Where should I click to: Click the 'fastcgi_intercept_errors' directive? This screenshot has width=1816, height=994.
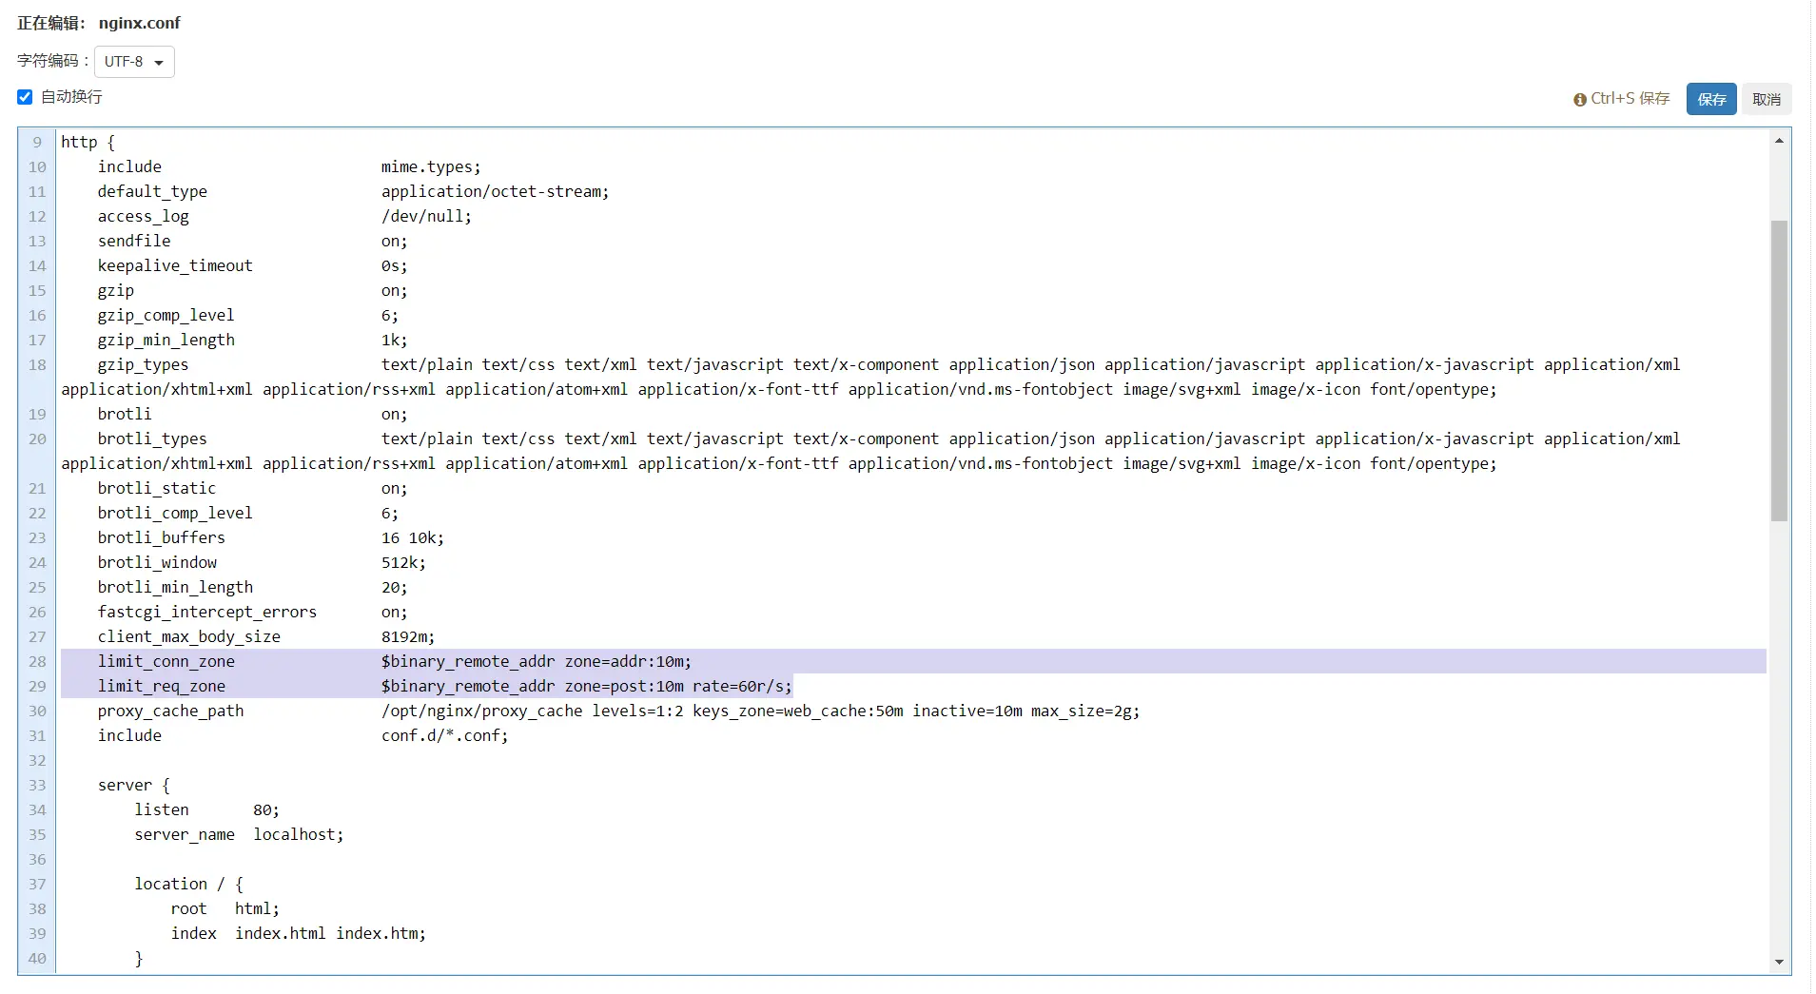point(207,612)
